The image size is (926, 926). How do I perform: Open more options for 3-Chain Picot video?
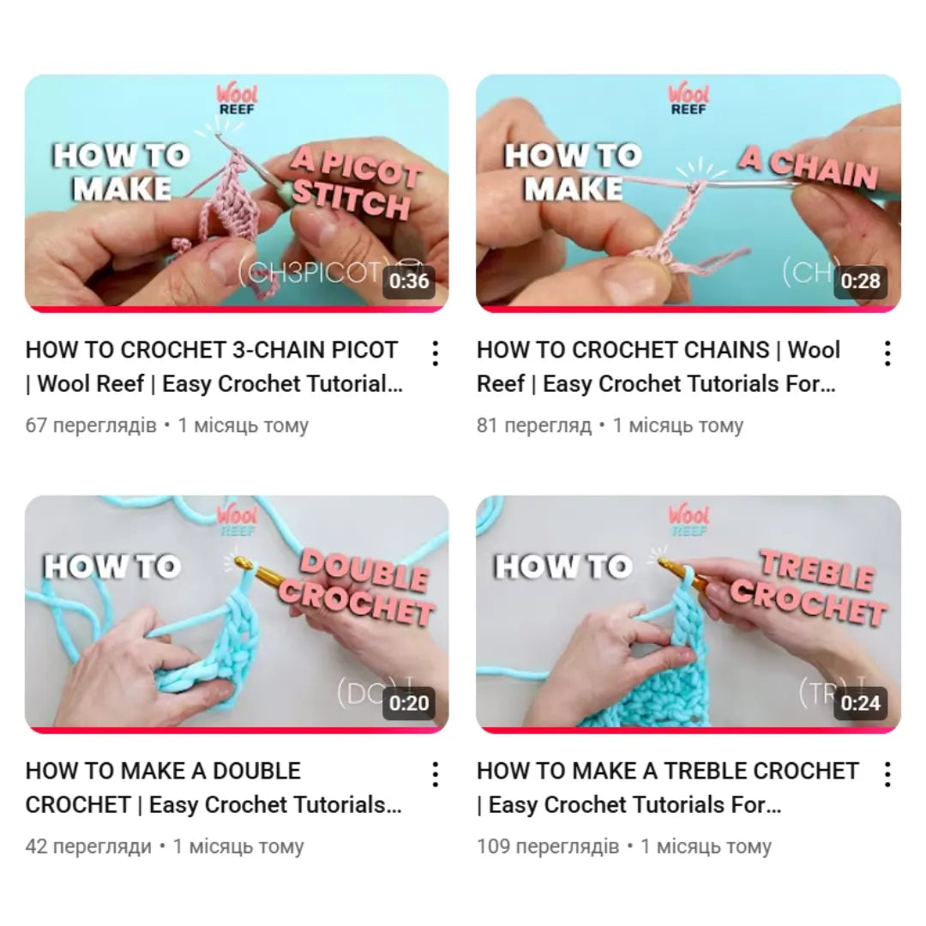(x=436, y=354)
